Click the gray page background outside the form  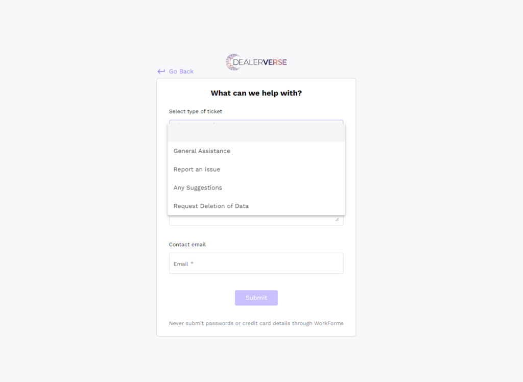pos(77,204)
